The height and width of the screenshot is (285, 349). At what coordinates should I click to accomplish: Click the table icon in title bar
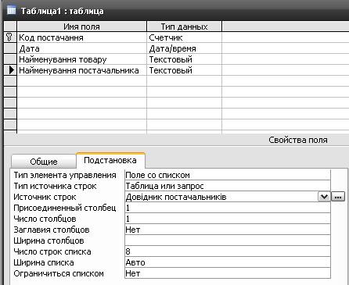coord(12,11)
